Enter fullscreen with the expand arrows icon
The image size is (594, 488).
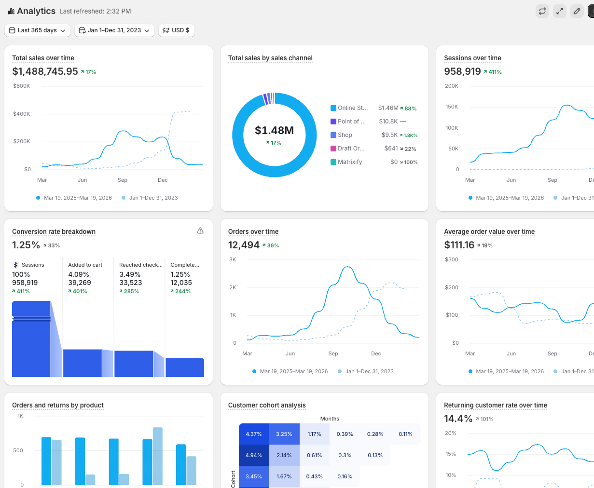[x=560, y=11]
